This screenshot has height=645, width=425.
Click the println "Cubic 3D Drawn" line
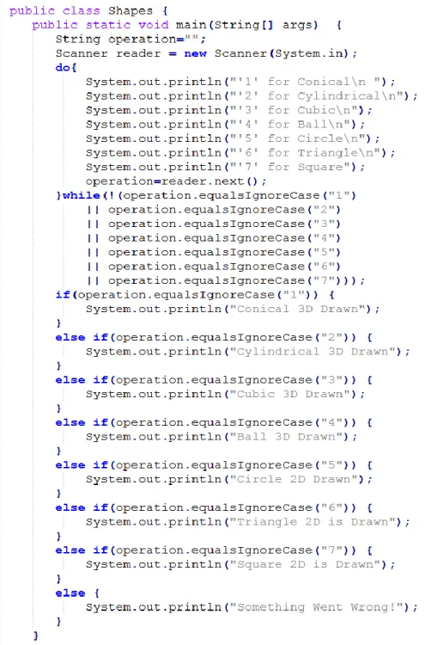pos(225,395)
